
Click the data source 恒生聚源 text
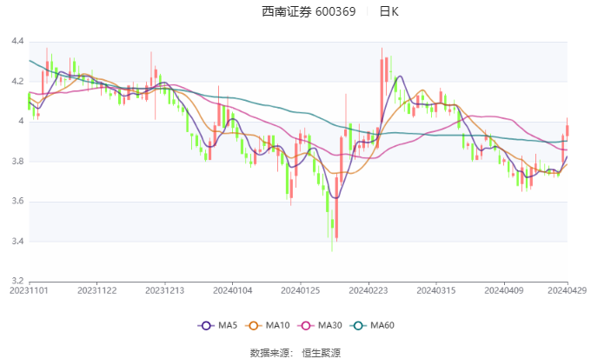coord(321,353)
